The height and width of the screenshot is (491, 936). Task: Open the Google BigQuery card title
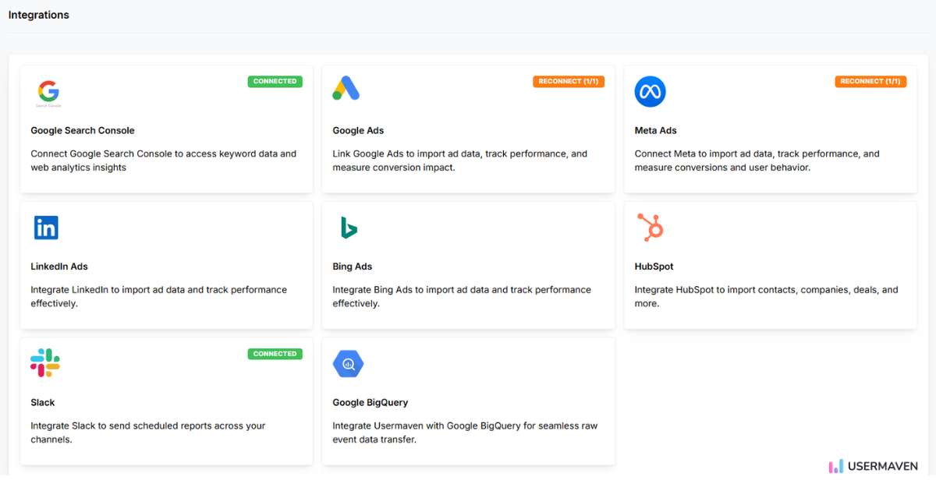click(x=370, y=402)
